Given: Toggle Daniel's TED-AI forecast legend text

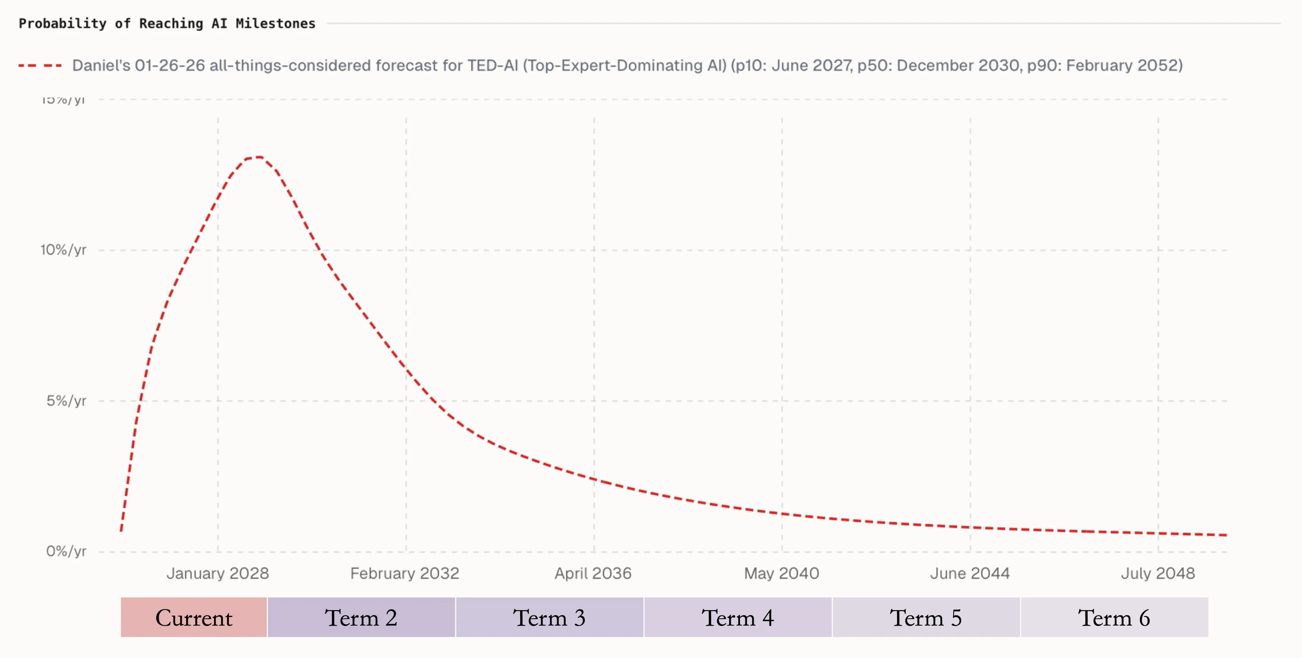Looking at the screenshot, I should [627, 66].
